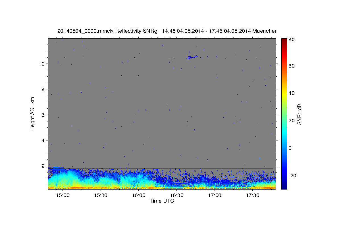Click the 'Muenchen' station name in the title

[x=265, y=31]
